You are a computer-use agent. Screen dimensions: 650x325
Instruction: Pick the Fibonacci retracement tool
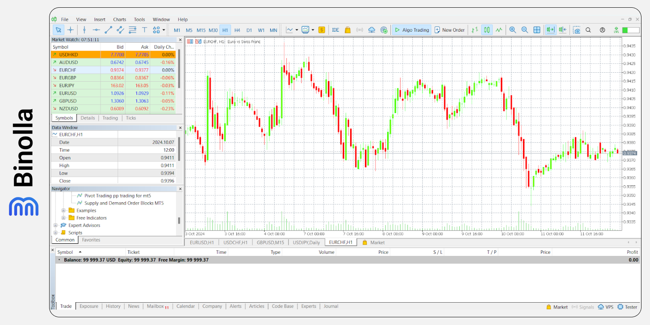click(132, 30)
